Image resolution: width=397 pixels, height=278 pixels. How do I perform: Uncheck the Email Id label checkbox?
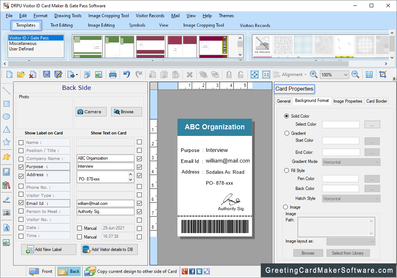coord(21,203)
